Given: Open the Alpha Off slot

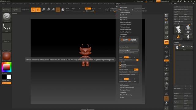Looking at the screenshot, I should pos(7,37).
